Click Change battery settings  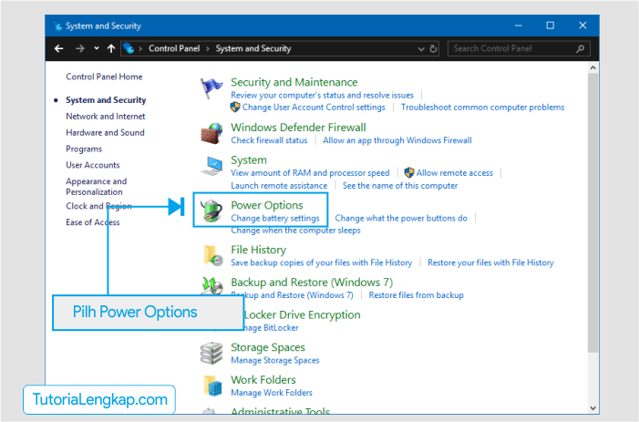pos(275,219)
